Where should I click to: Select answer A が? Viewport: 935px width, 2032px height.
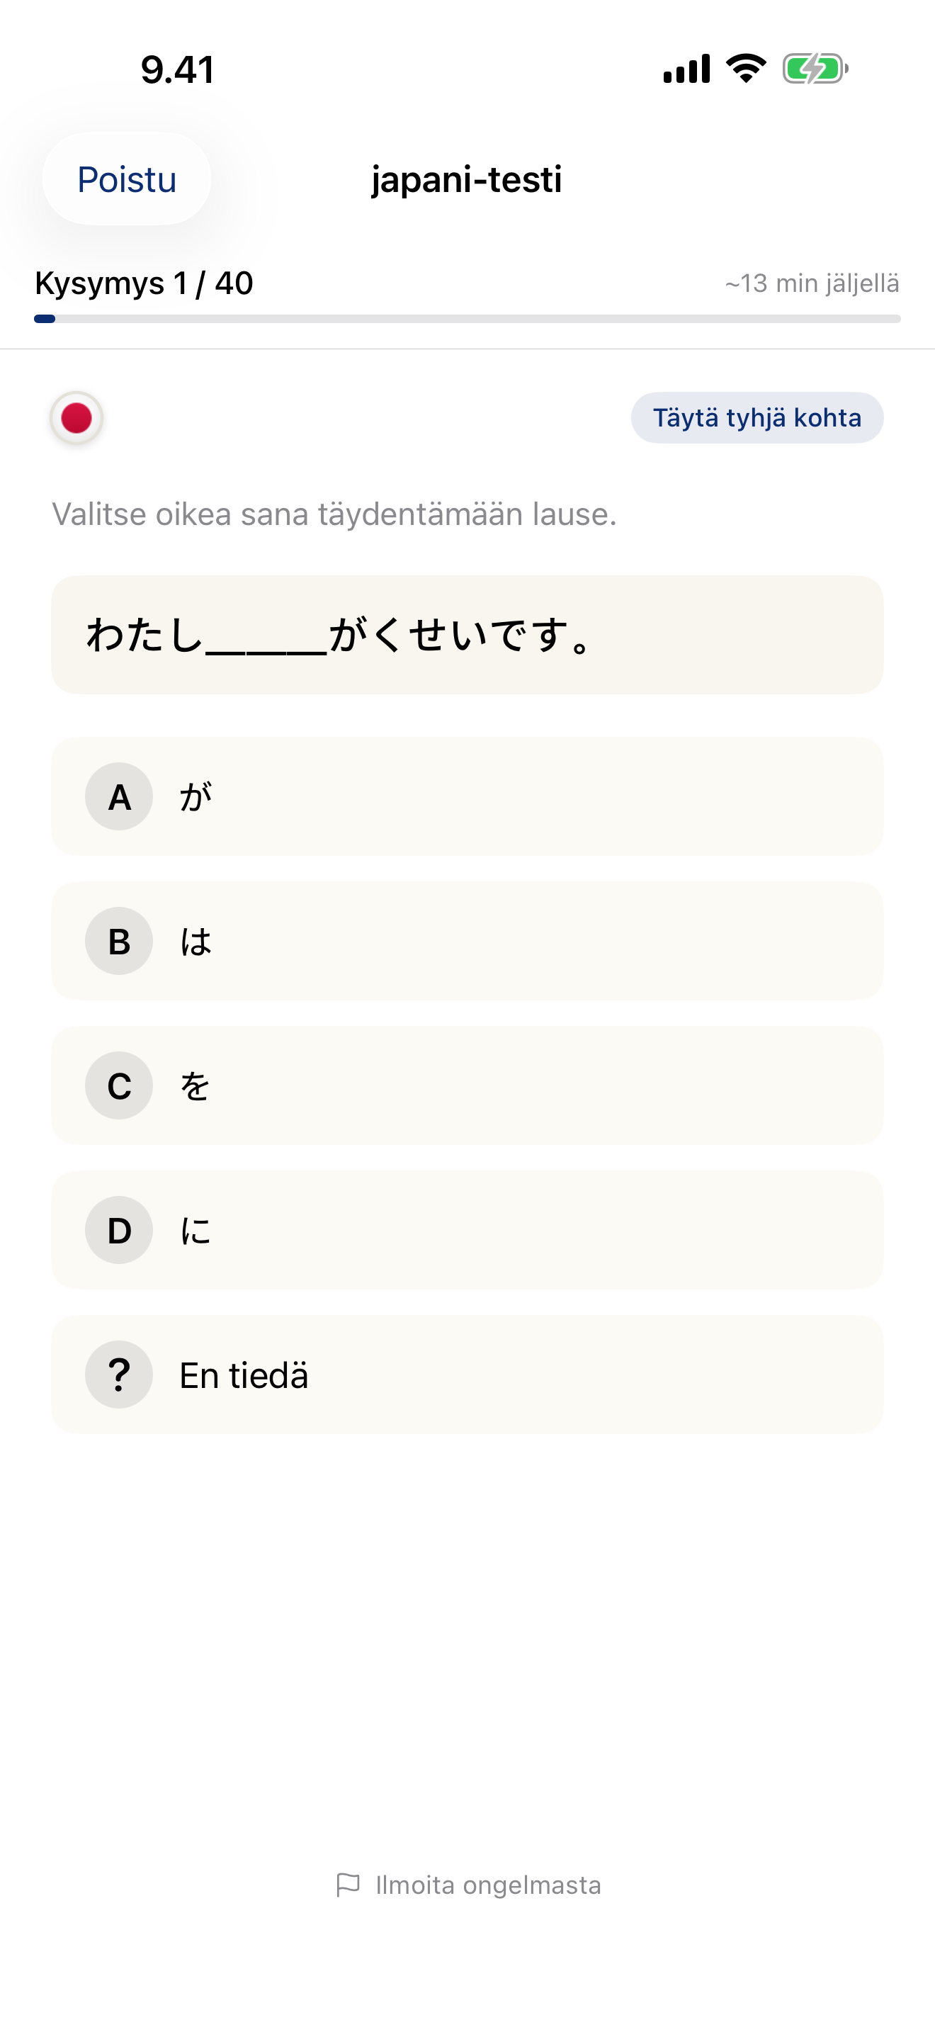[x=467, y=796]
